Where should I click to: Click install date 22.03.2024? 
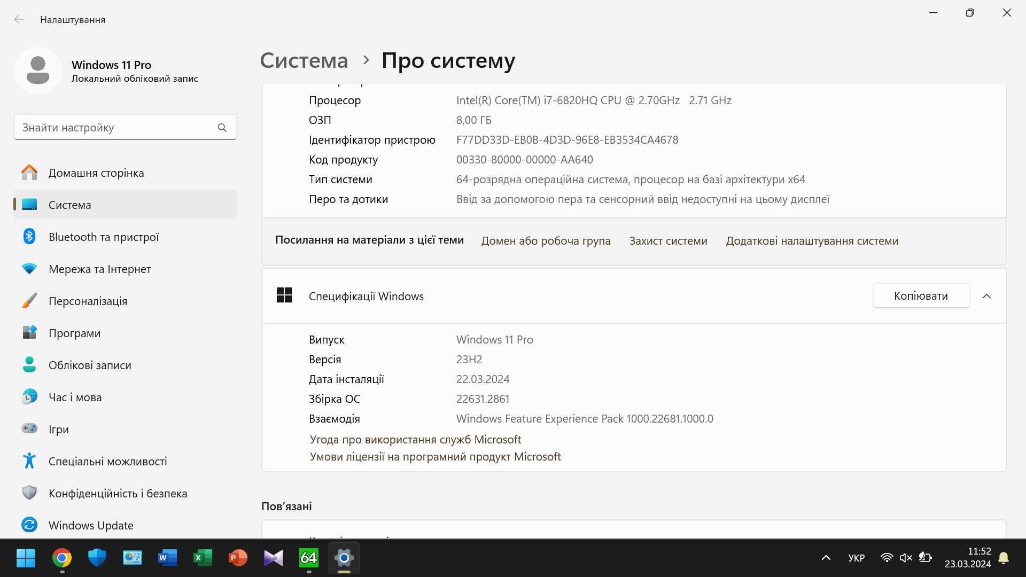483,379
